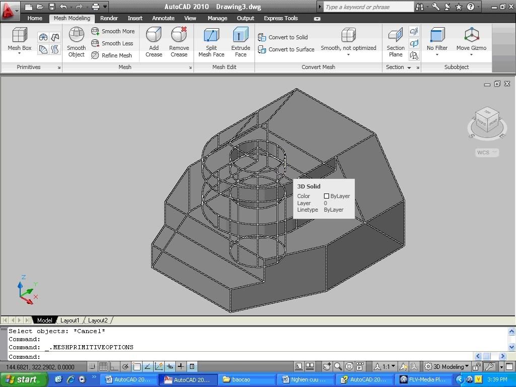
Task: Open the Layout1 tab
Action: tap(70, 320)
